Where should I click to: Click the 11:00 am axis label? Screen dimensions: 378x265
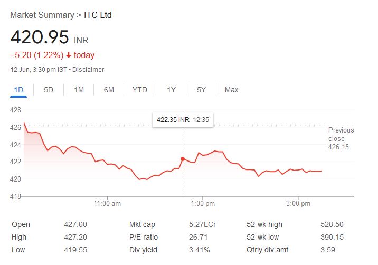(x=107, y=203)
